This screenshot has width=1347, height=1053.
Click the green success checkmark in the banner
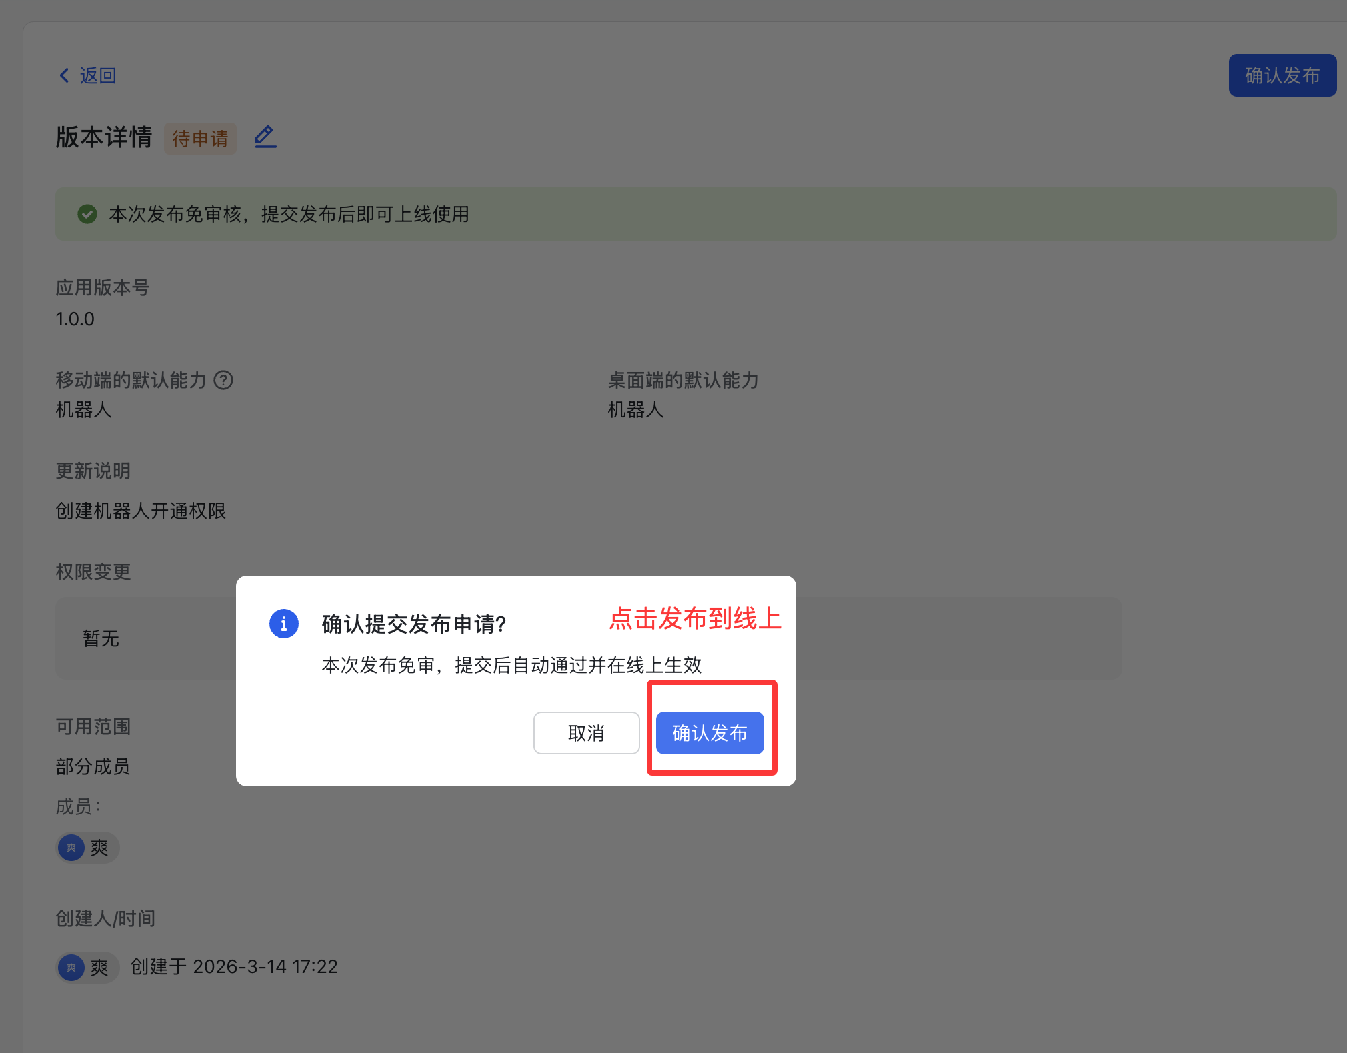[x=87, y=214]
